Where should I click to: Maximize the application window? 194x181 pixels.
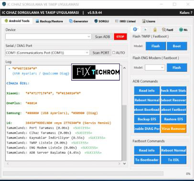174,4
